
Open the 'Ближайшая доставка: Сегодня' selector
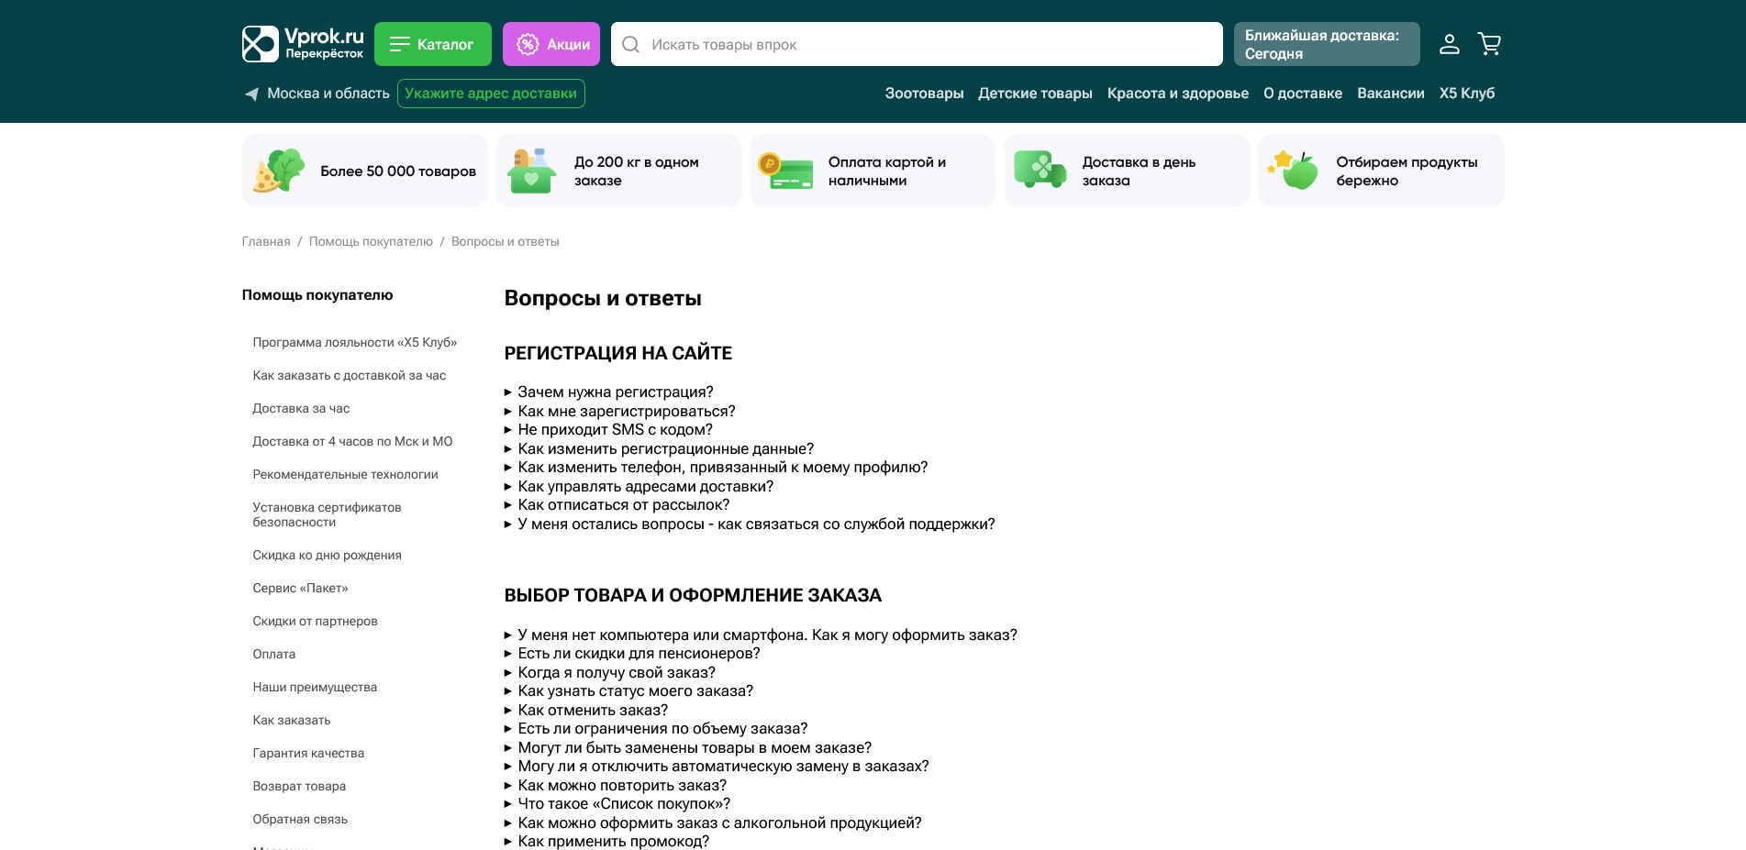pos(1326,43)
